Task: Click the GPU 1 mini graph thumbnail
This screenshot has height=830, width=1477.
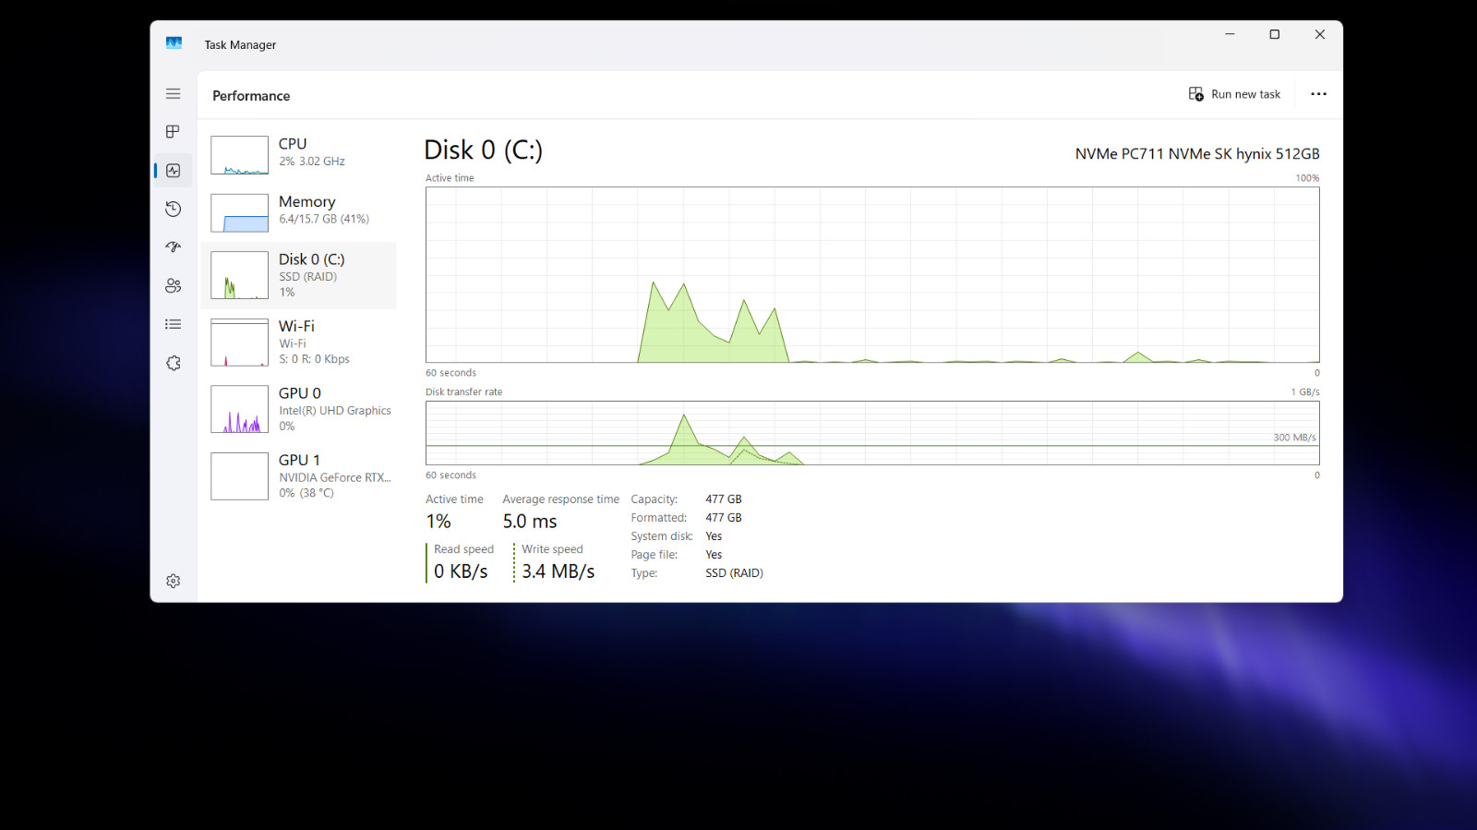Action: pyautogui.click(x=239, y=475)
